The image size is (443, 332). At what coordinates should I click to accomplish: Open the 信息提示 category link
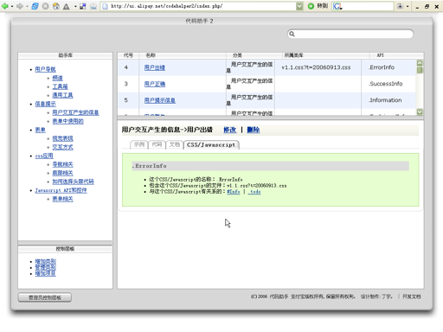pyautogui.click(x=45, y=104)
